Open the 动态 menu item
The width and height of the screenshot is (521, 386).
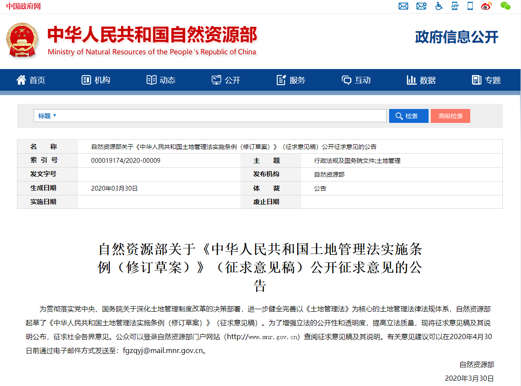tap(161, 80)
